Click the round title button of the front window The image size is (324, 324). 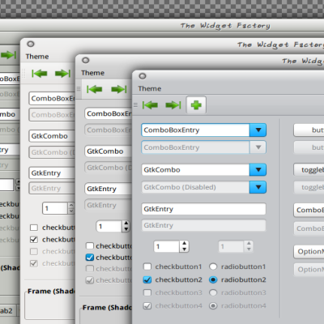[x=143, y=76]
